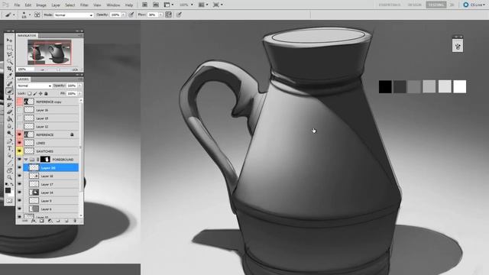The image size is (489, 275).
Task: Toggle lock all in Layers panel
Action: (46, 93)
